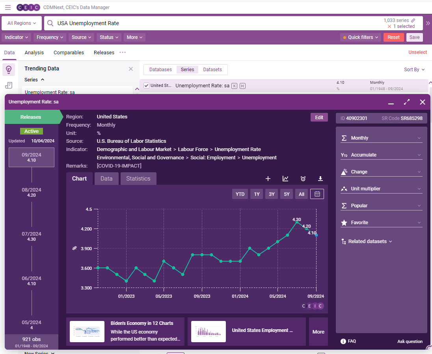
Task: Click the 4.30 peak chart point
Action: pyautogui.click(x=297, y=222)
